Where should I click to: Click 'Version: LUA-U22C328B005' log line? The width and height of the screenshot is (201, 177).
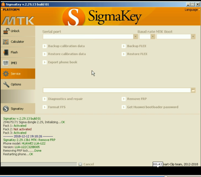pos(21,147)
